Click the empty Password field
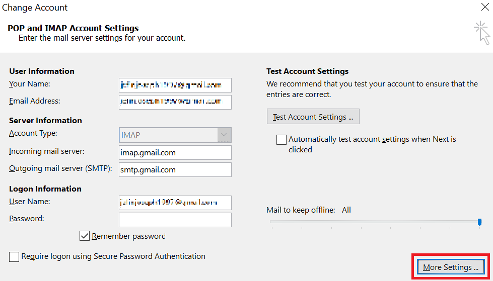The height and width of the screenshot is (281, 493). pos(175,220)
